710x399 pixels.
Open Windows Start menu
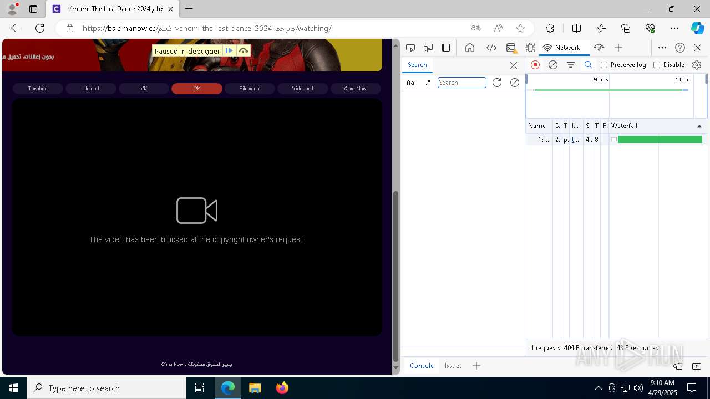coord(13,388)
